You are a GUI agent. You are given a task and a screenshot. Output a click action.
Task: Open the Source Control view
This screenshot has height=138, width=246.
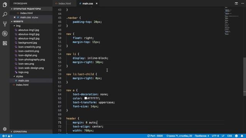coord(5,24)
